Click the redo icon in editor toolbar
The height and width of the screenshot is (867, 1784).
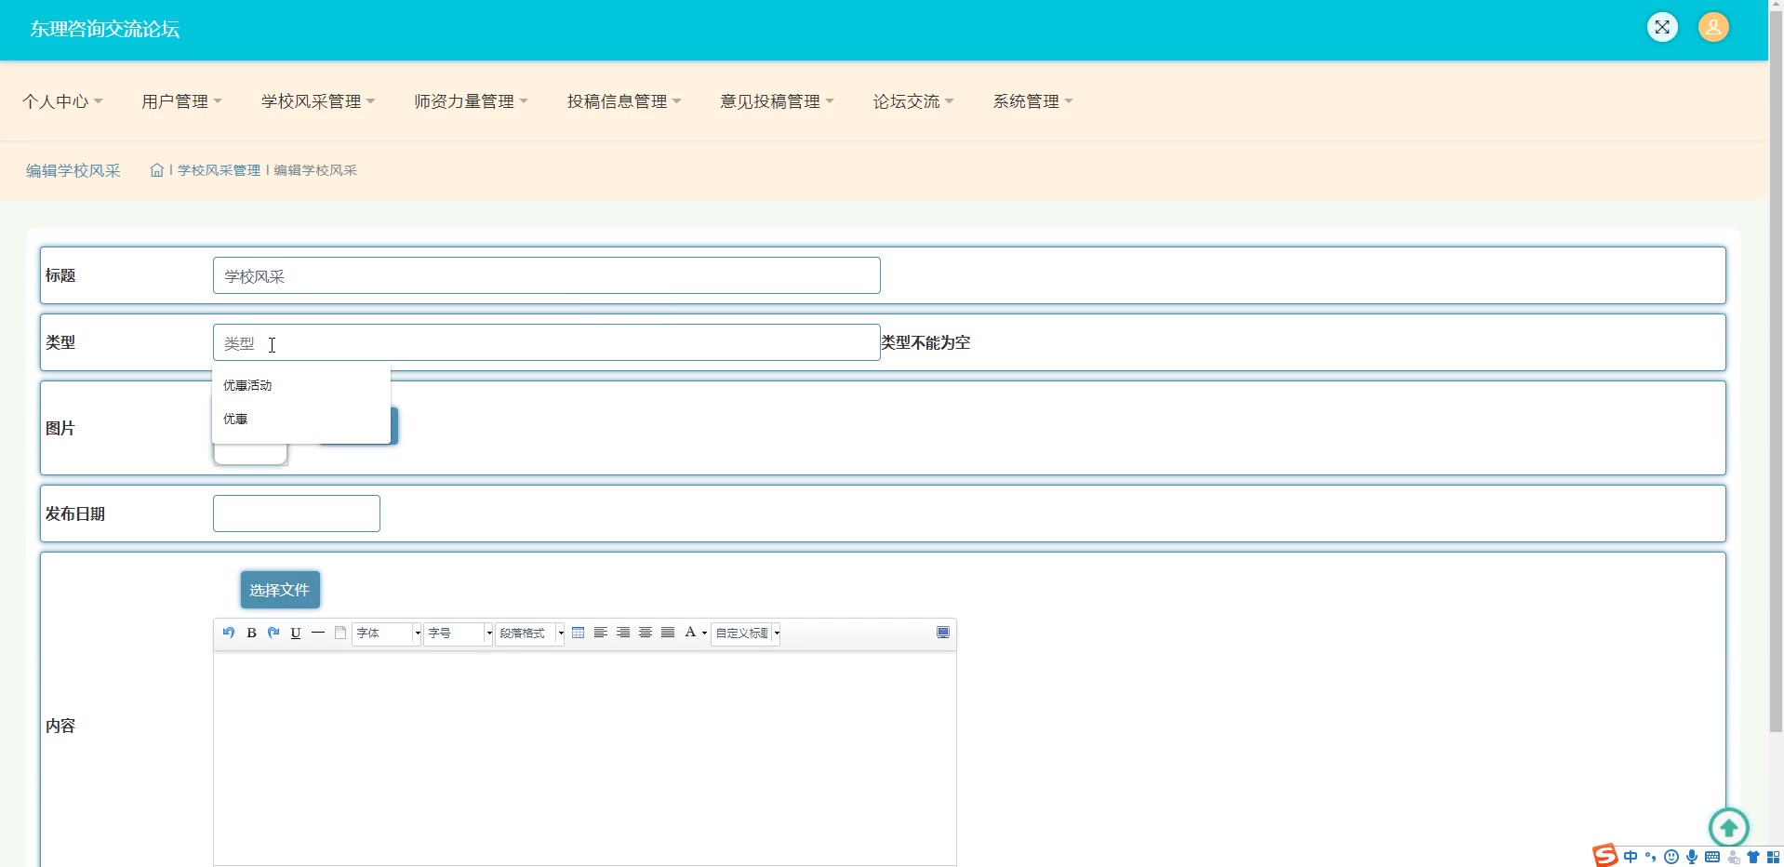coord(273,633)
